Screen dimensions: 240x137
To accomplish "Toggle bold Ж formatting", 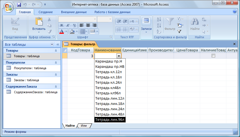I will (x=61, y=25).
